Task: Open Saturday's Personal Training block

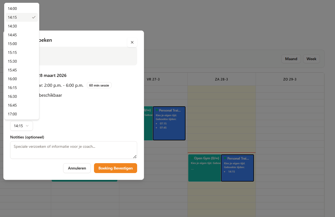Action: click(237, 168)
